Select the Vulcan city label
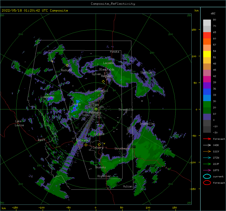This screenshot has width=226, height=211. pos(128,186)
